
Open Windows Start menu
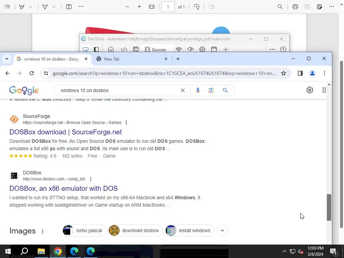(8, 251)
